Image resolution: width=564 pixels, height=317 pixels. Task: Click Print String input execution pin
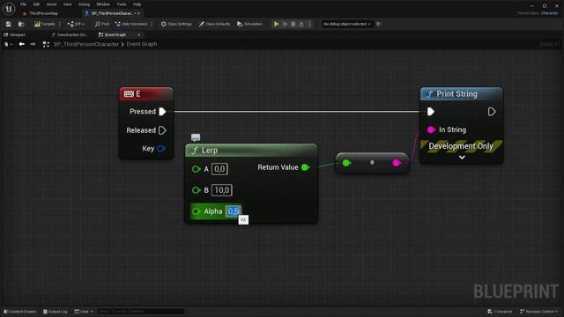pos(431,112)
